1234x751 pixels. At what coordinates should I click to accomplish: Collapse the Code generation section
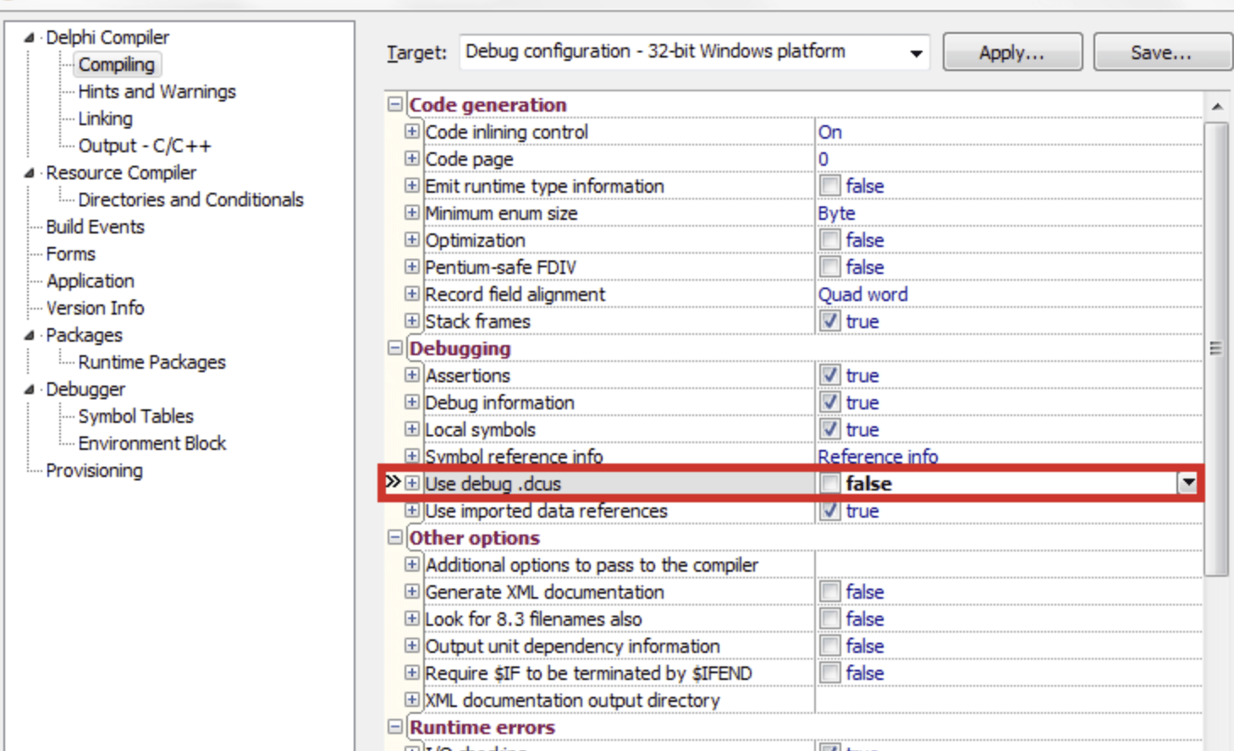click(395, 104)
